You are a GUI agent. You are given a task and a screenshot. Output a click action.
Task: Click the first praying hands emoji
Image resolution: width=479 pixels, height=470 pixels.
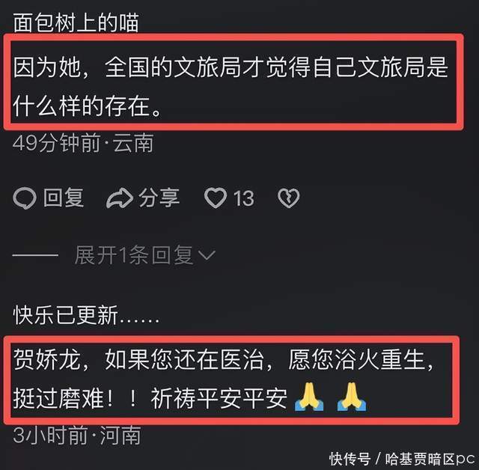point(309,396)
